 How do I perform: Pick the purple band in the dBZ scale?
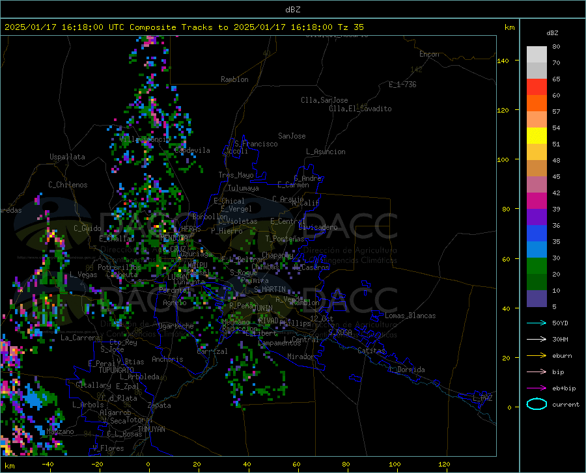[537, 217]
